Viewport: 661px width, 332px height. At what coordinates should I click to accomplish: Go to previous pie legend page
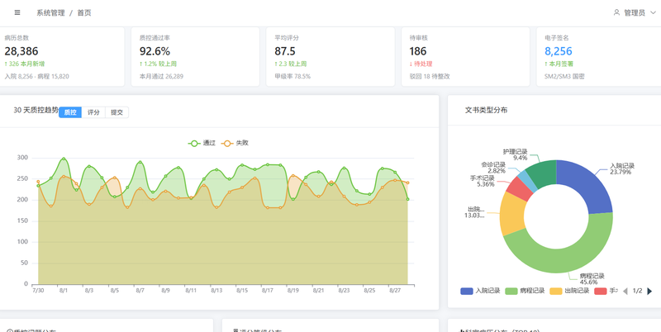tap(625, 291)
